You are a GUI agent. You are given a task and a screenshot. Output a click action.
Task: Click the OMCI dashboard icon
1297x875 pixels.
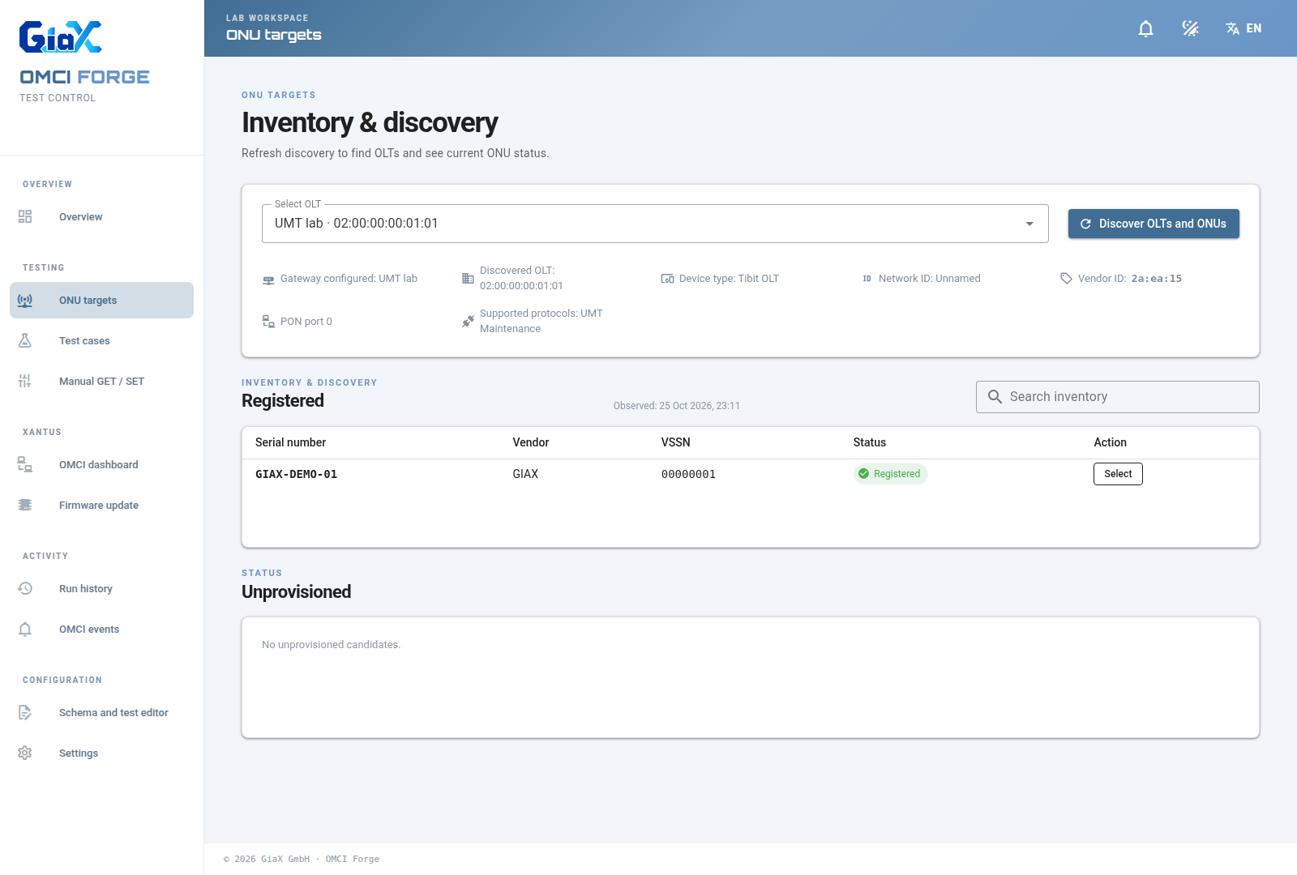click(x=25, y=464)
